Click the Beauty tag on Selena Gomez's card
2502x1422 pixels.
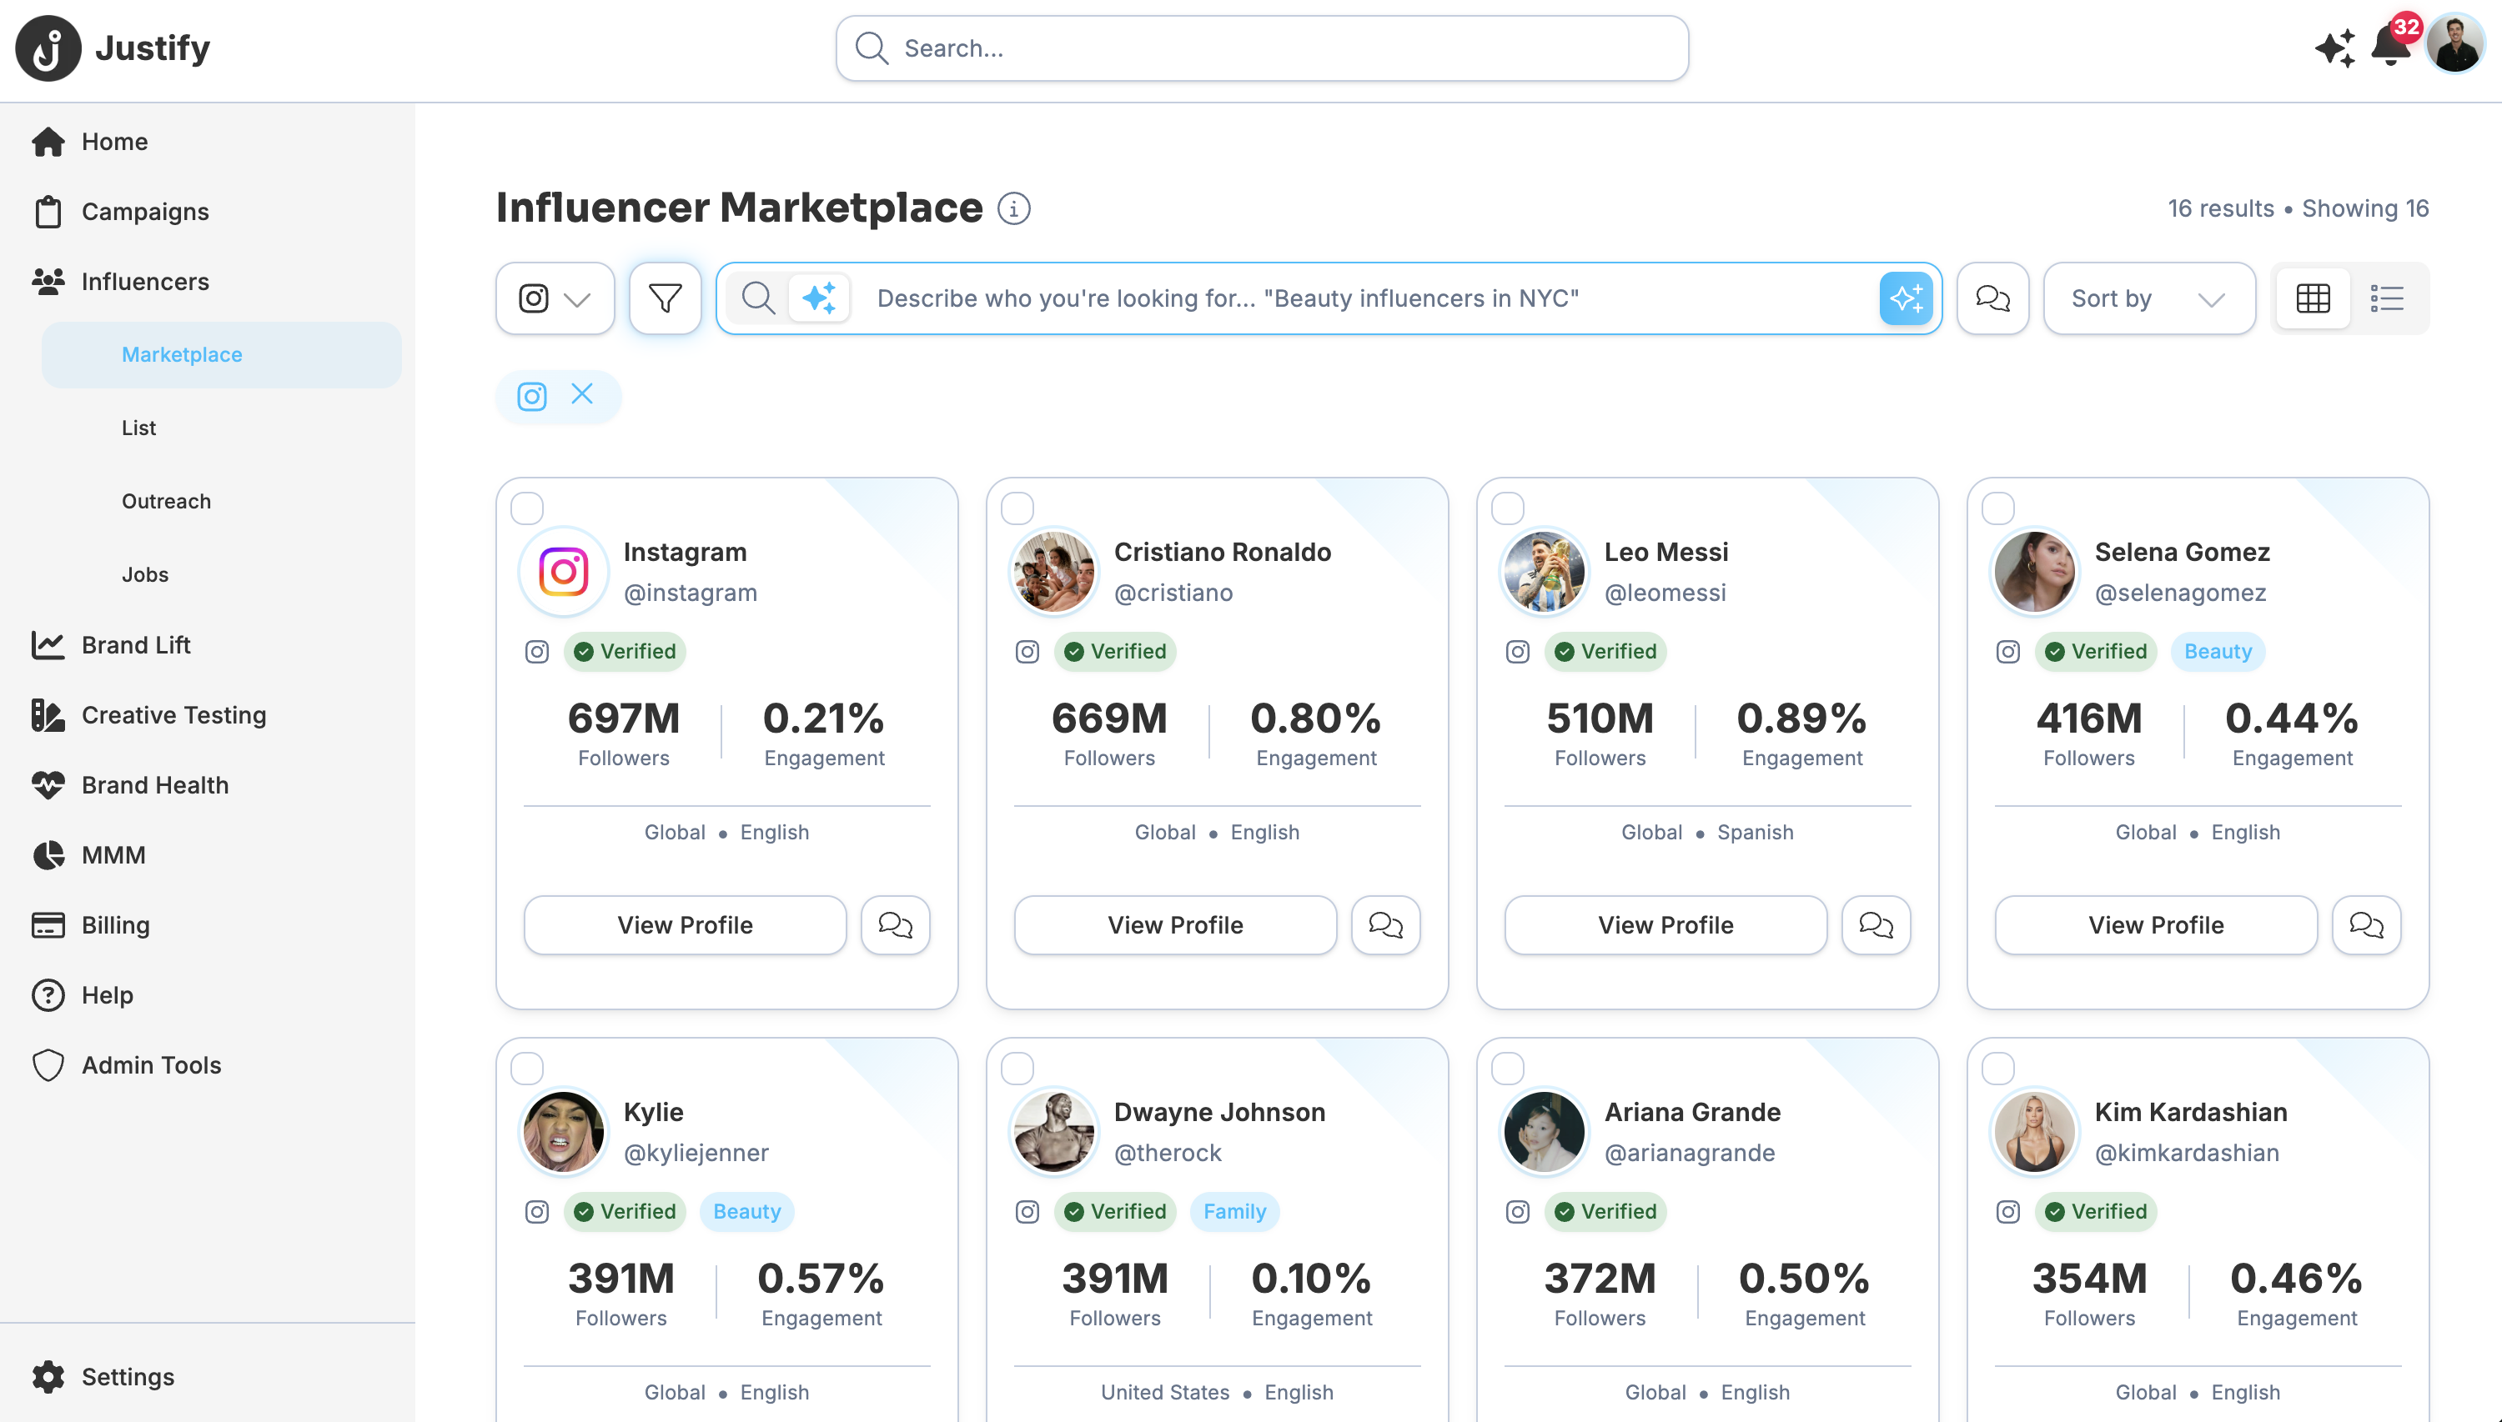coord(2217,652)
